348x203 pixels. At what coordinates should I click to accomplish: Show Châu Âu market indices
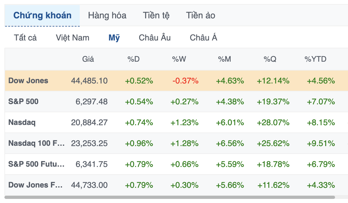coord(155,38)
